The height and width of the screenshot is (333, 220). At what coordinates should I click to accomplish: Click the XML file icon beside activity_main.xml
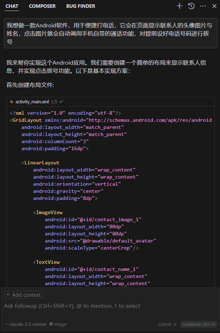coord(12,102)
